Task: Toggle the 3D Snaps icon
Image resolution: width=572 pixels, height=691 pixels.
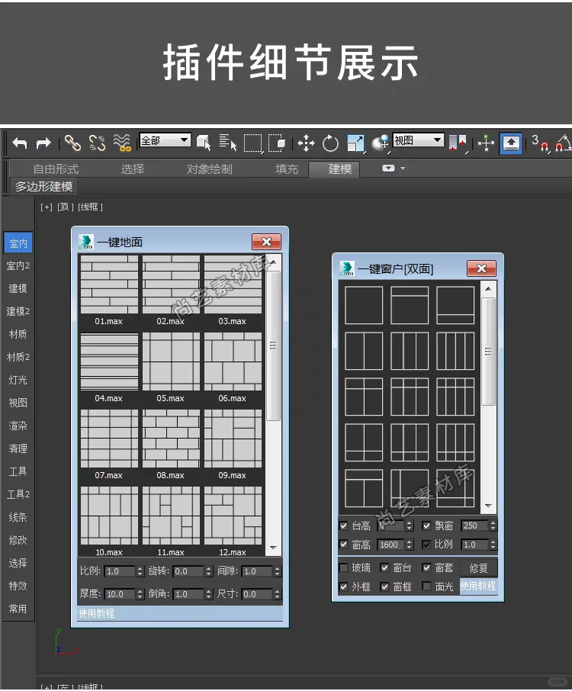Action: [540, 143]
